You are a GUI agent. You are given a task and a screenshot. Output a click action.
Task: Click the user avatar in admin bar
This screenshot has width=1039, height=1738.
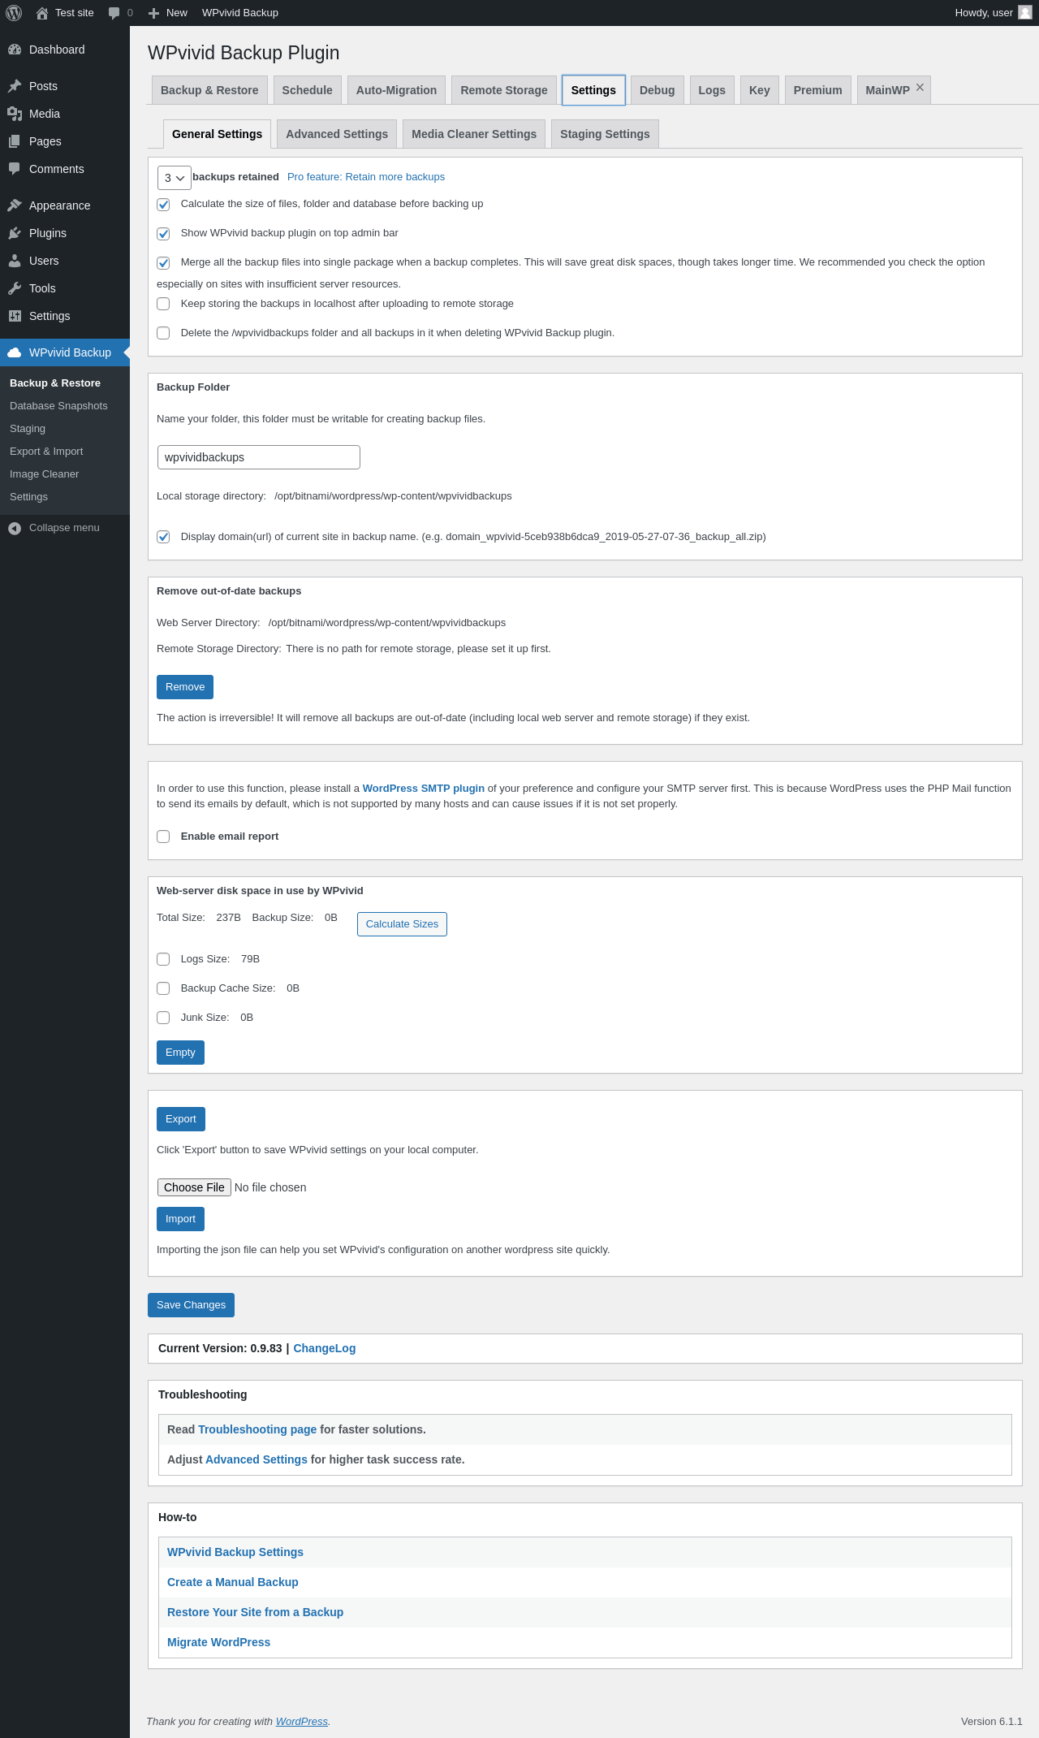(1025, 12)
